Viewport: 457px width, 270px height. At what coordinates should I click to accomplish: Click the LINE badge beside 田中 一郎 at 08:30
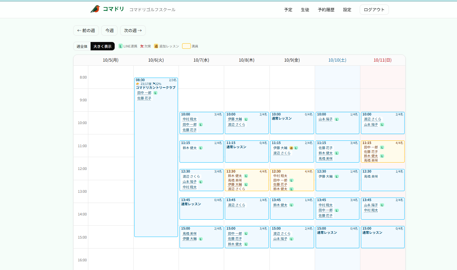click(155, 93)
